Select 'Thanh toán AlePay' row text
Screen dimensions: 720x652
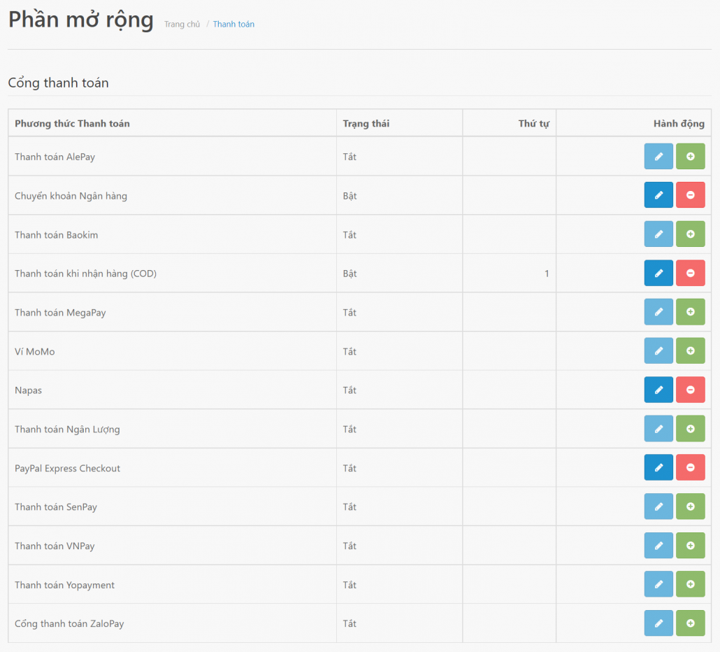click(x=55, y=157)
